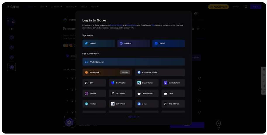Select the imToken wallet

[94, 104]
